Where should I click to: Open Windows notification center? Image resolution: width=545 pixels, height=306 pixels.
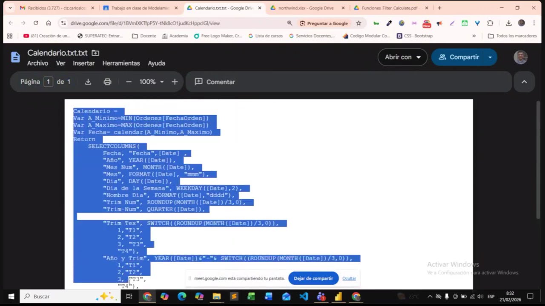530,296
